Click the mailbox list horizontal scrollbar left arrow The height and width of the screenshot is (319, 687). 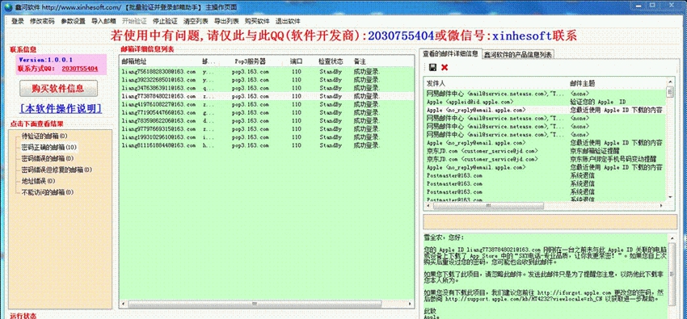[124, 304]
